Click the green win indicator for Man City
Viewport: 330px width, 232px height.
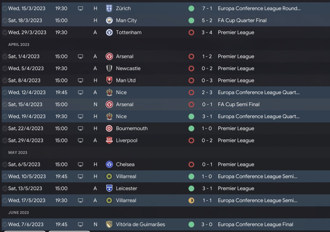(x=191, y=20)
